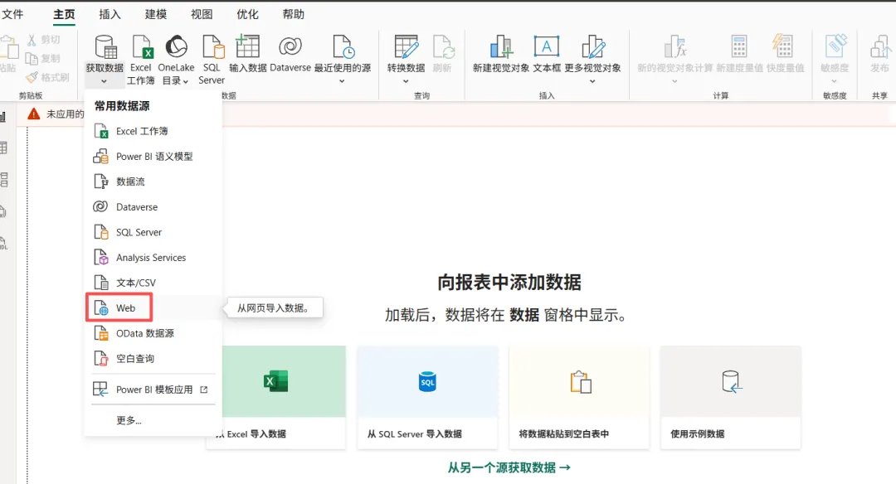Select Analysis Services menu entry
This screenshot has height=484, width=896.
153,258
